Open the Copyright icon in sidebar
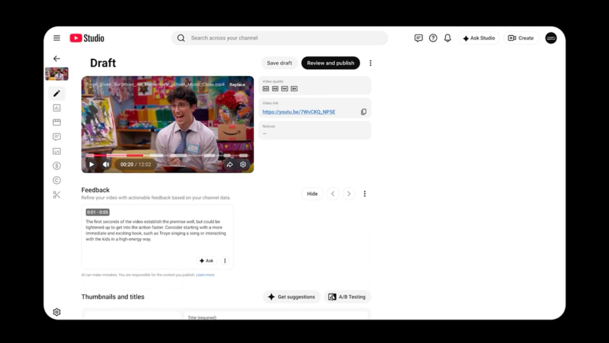 [x=57, y=180]
